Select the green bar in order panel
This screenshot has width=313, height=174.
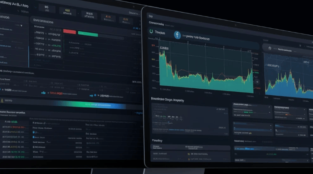87,33
